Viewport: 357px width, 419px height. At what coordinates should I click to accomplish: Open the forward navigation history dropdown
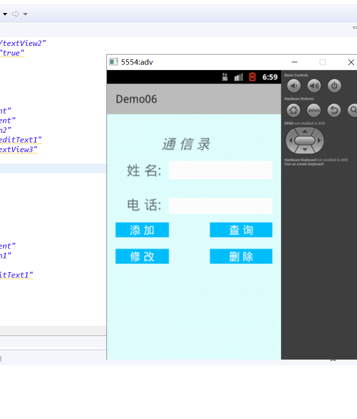(x=25, y=14)
